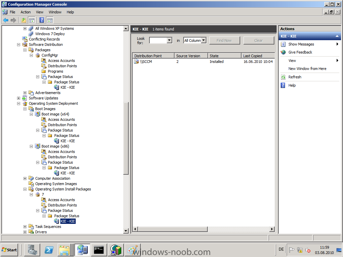
Task: Click the Software Updates node icon
Action: pos(25,98)
